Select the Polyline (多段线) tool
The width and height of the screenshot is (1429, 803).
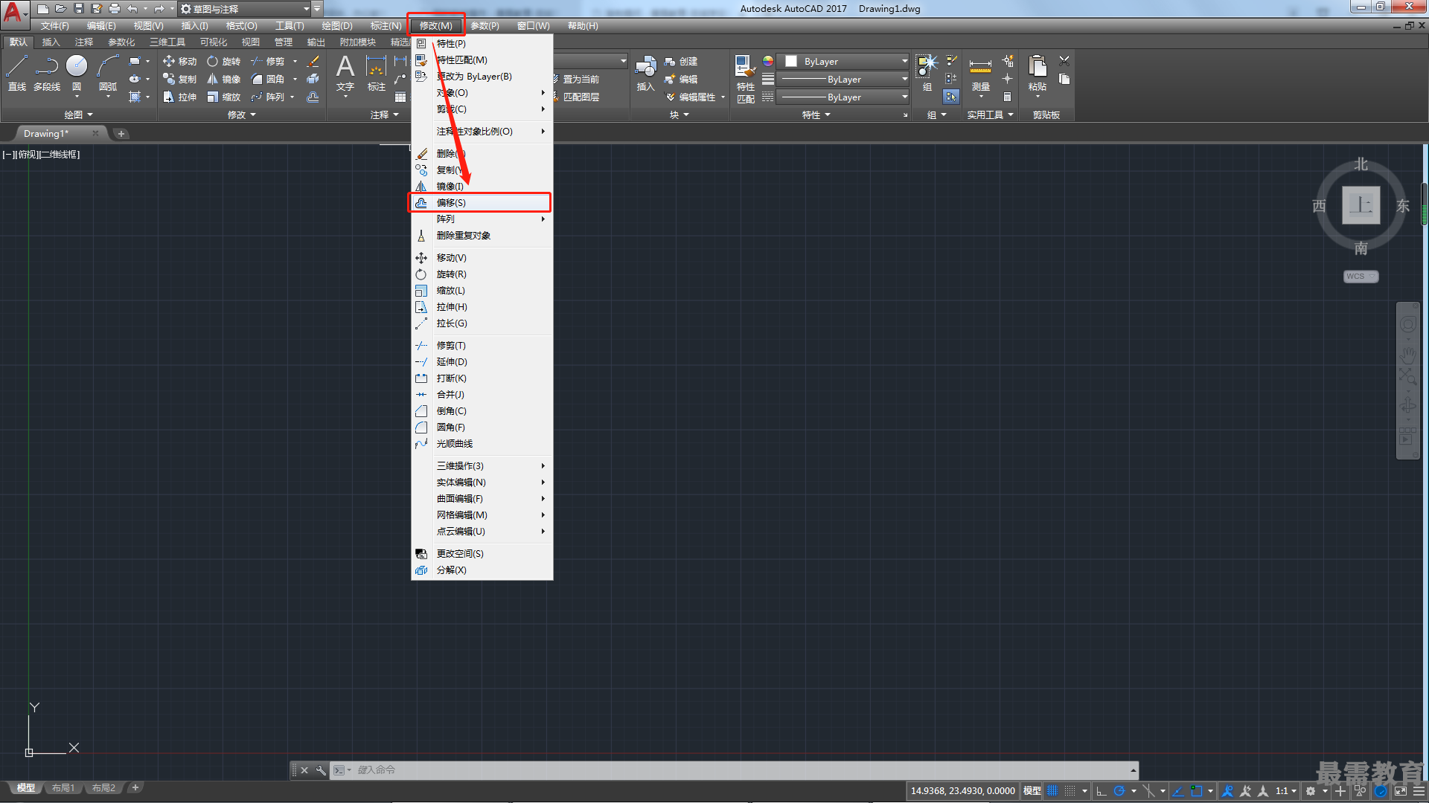[47, 73]
